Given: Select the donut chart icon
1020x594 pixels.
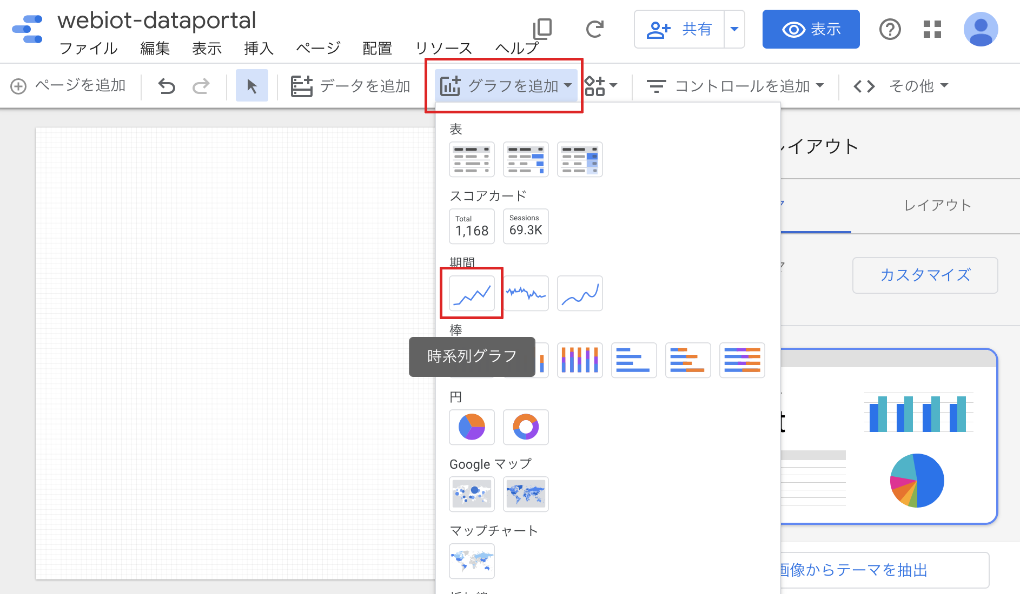Looking at the screenshot, I should (x=525, y=427).
